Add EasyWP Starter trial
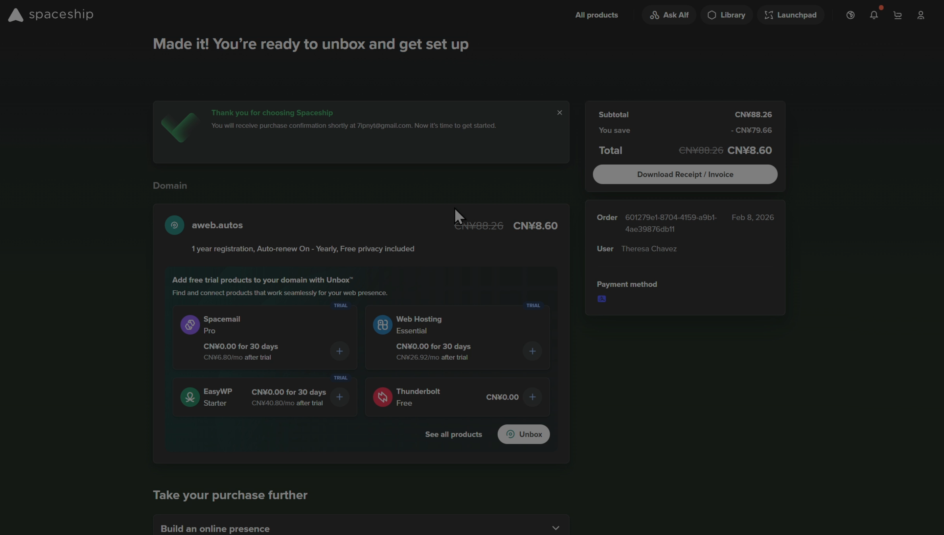Screen dimensions: 944x535 click(x=339, y=397)
